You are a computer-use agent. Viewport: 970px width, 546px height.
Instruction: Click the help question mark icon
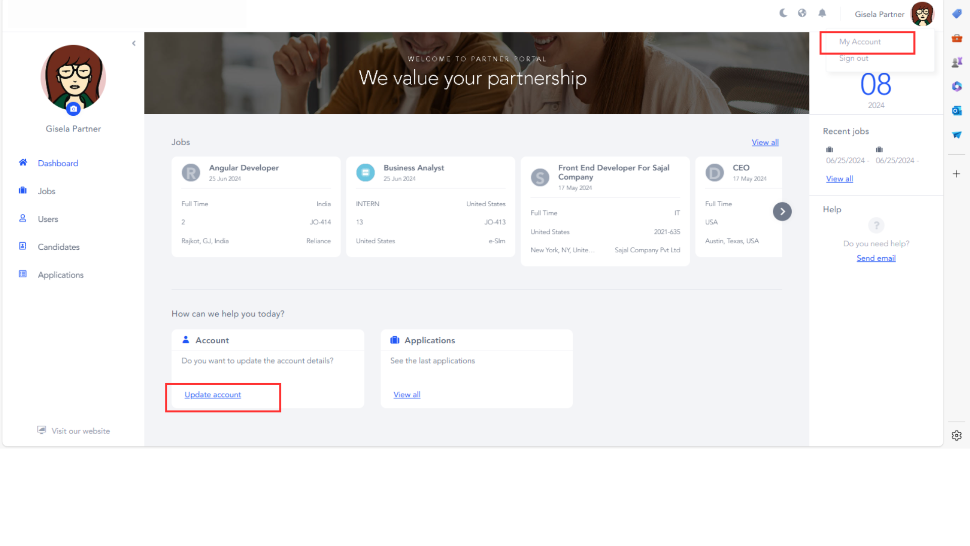click(876, 225)
